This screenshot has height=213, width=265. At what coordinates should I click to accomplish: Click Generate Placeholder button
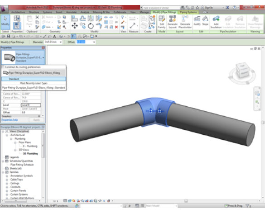click(185, 22)
